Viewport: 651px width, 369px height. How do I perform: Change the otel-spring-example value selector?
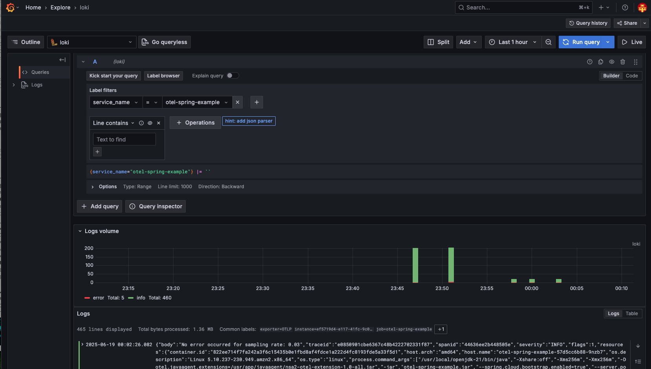(x=197, y=102)
